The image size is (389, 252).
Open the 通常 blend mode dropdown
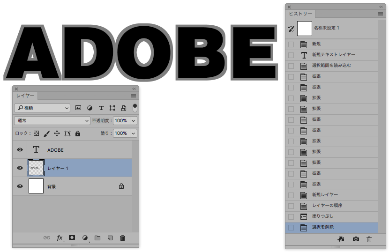click(x=52, y=121)
